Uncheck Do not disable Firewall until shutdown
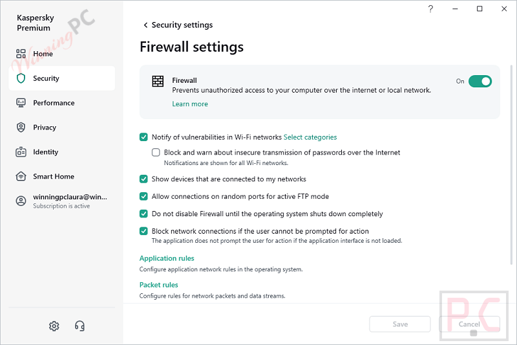 coord(143,214)
